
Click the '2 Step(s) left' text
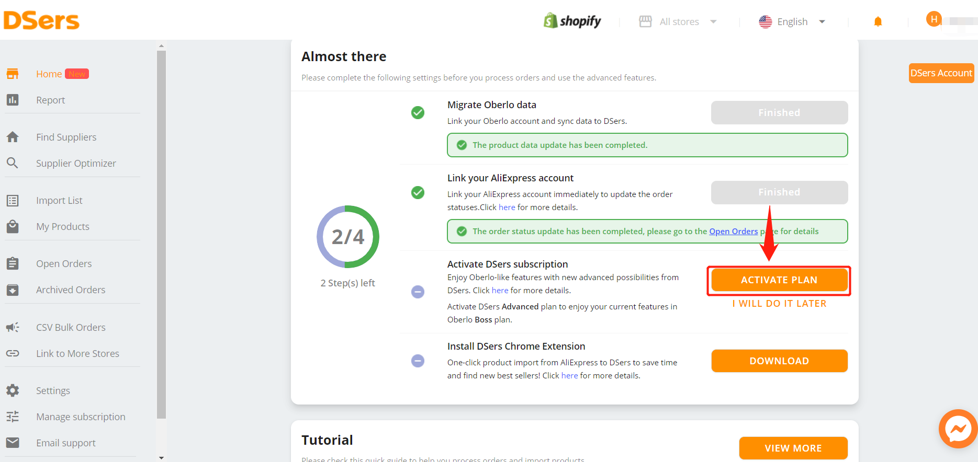(x=347, y=283)
